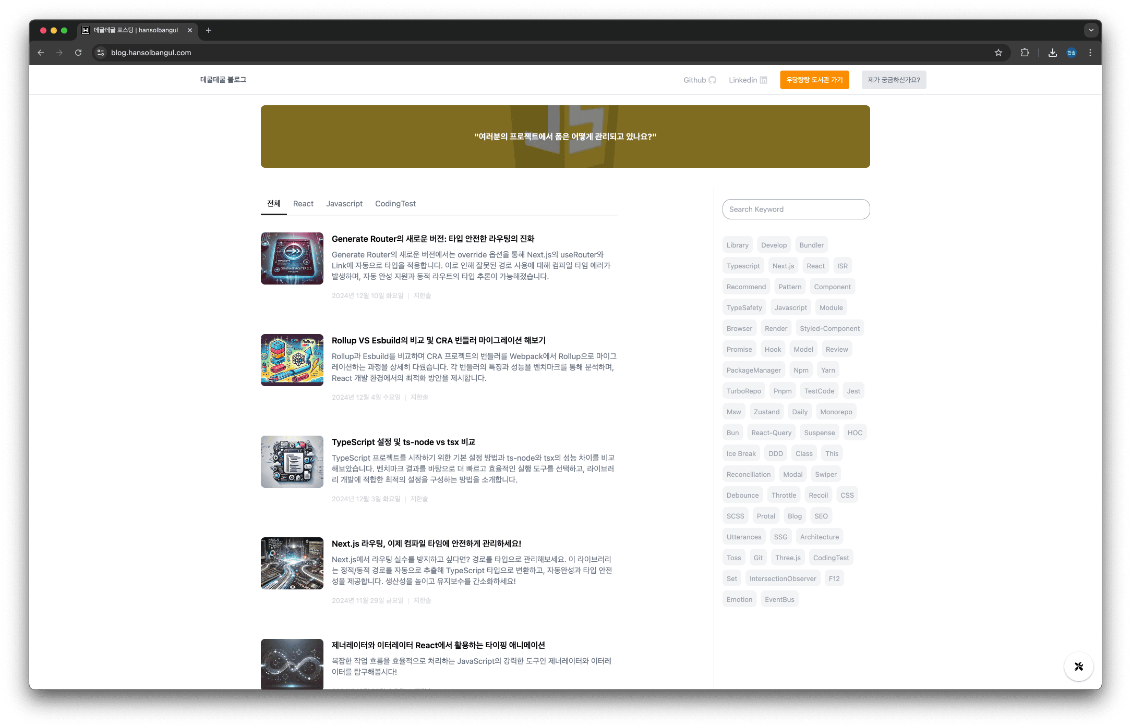Open a new browser tab

[209, 30]
